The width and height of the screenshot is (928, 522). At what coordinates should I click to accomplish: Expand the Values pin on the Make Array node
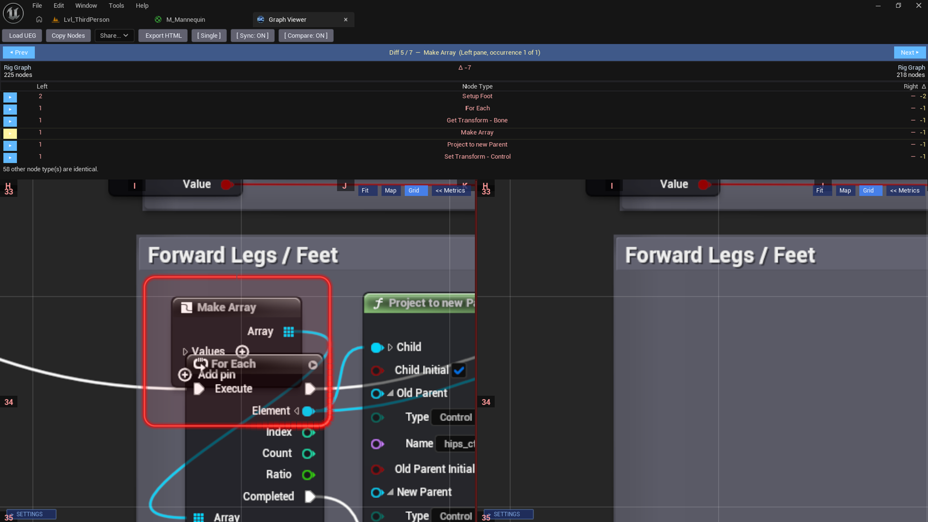pos(185,352)
